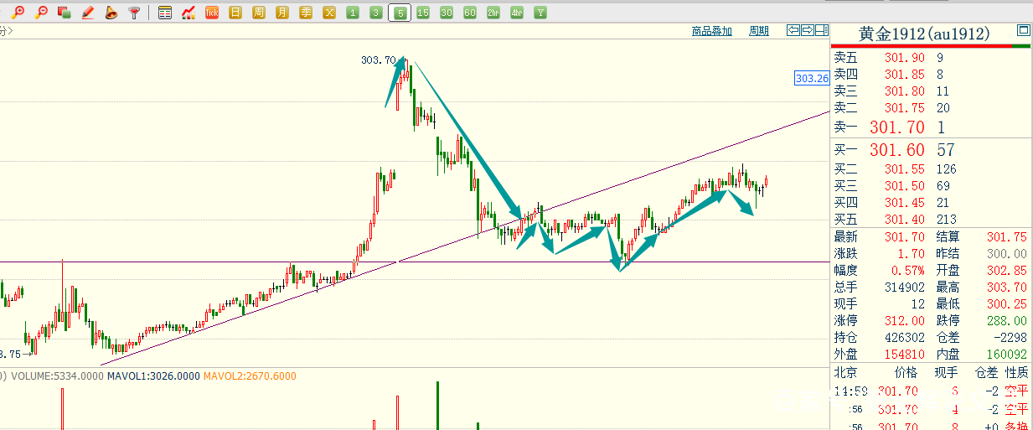Screen dimensions: 1033x430
Task: Select the daily 日 period button
Action: (x=235, y=13)
